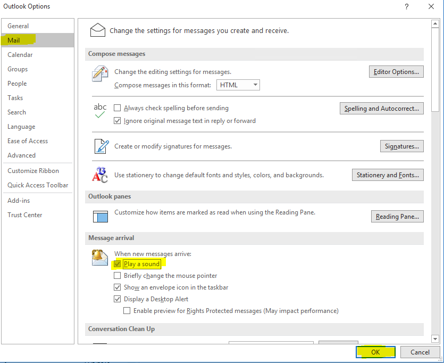Open Stationery and Fonts dialog
The width and height of the screenshot is (444, 363).
coord(388,175)
